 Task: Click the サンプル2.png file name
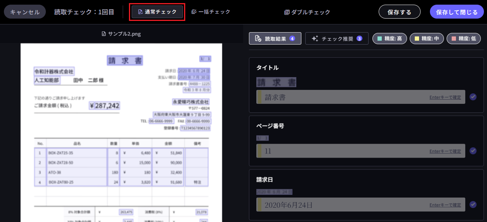click(124, 34)
